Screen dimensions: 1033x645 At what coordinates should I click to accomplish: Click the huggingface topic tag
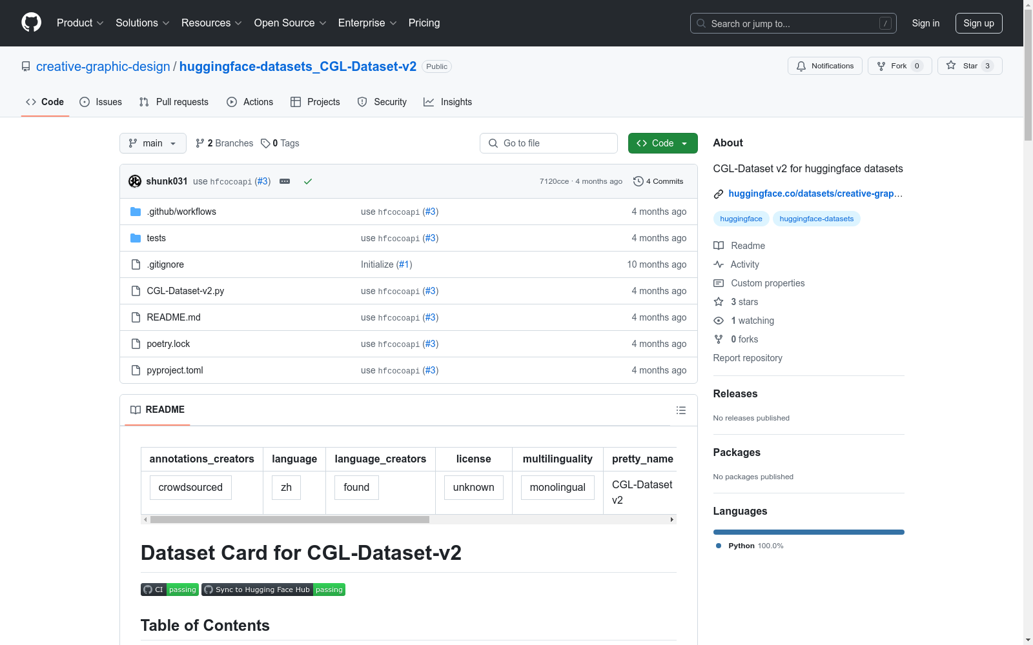point(741,219)
